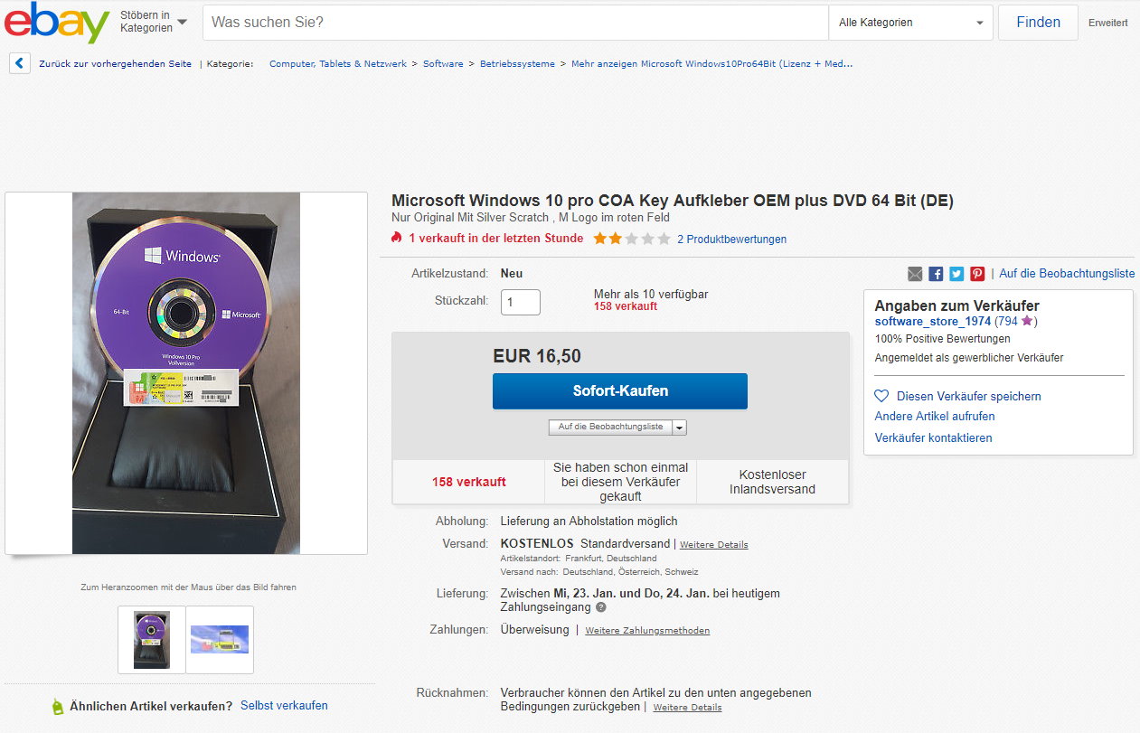Click heart icon to save seller
Screen dimensions: 1140x733
pyautogui.click(x=881, y=396)
